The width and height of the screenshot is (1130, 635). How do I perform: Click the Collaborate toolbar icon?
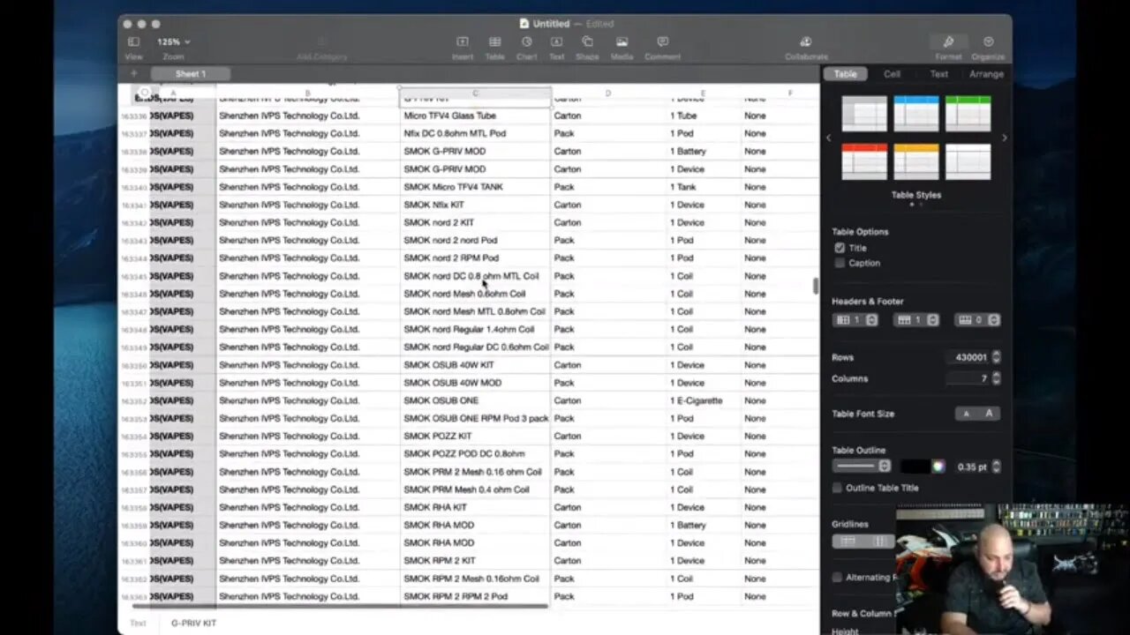click(805, 41)
